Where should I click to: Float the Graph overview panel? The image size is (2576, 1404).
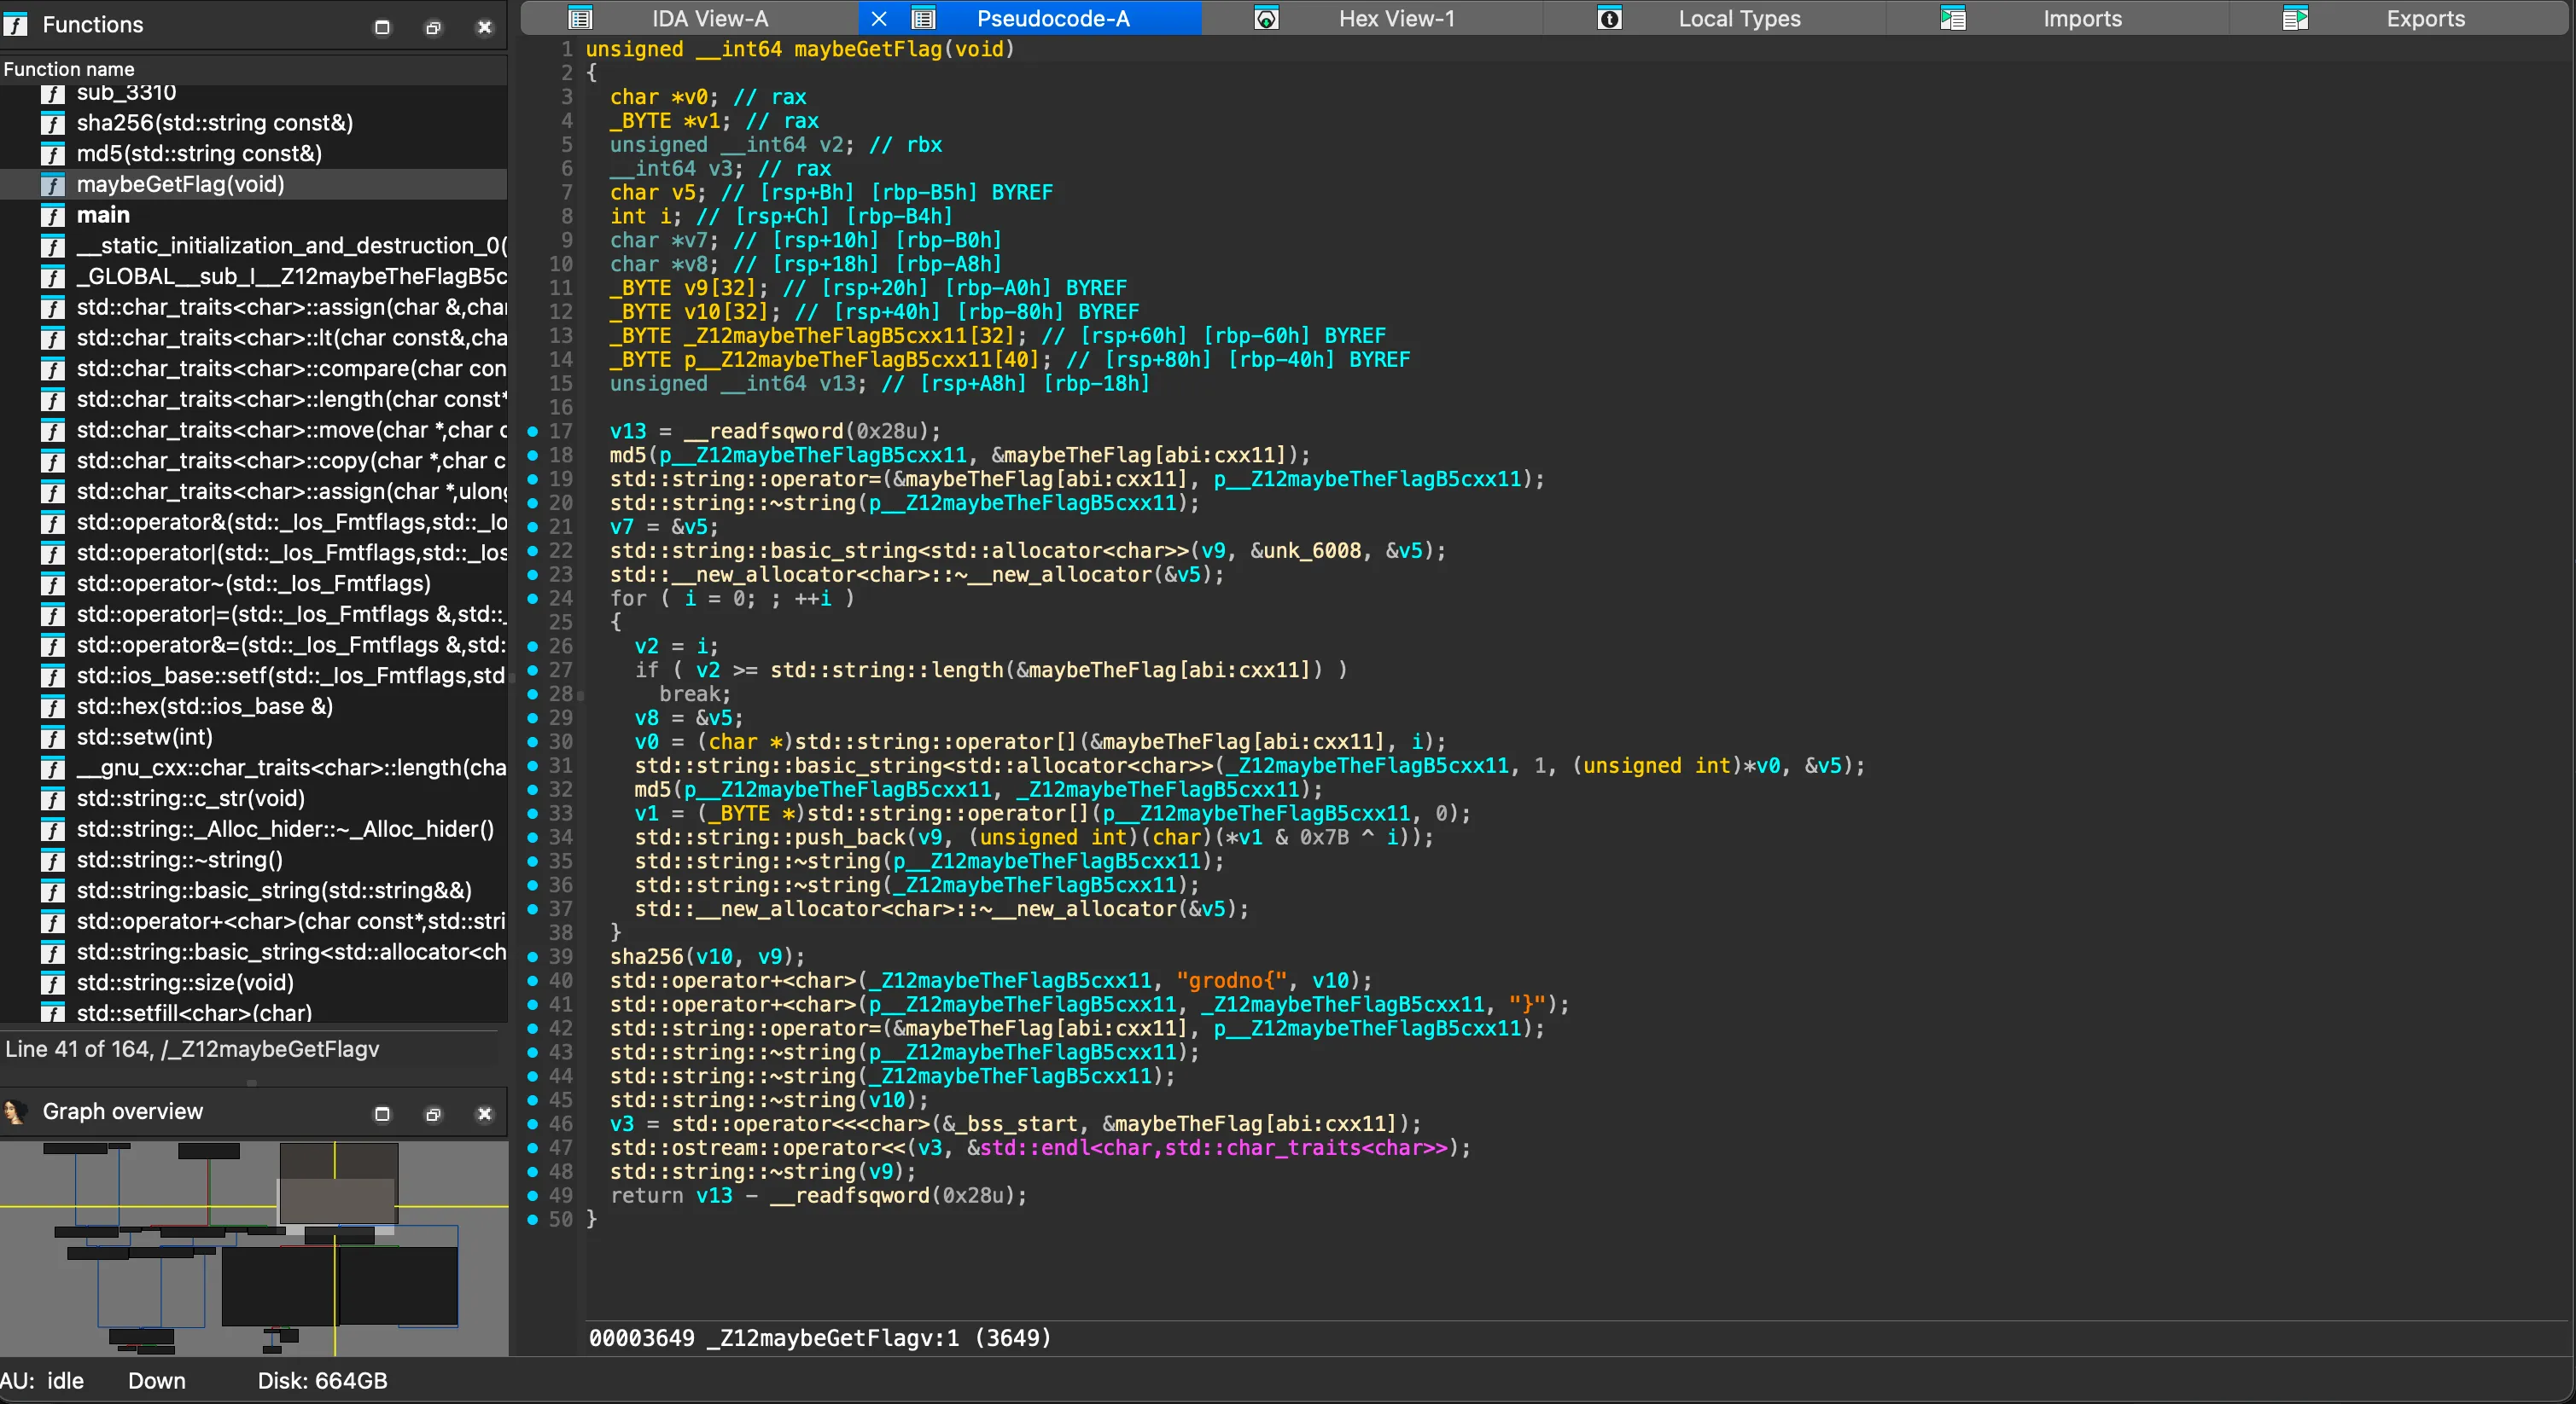(x=433, y=1113)
